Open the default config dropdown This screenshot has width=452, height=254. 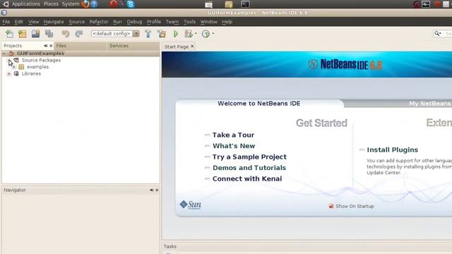[136, 34]
